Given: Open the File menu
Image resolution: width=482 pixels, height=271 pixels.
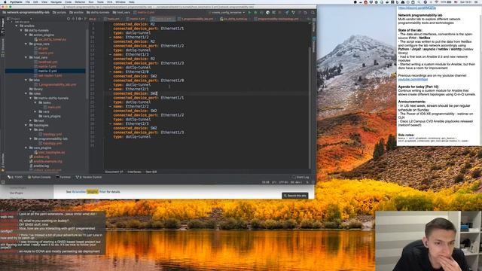Looking at the screenshot, I should pos(28,2).
